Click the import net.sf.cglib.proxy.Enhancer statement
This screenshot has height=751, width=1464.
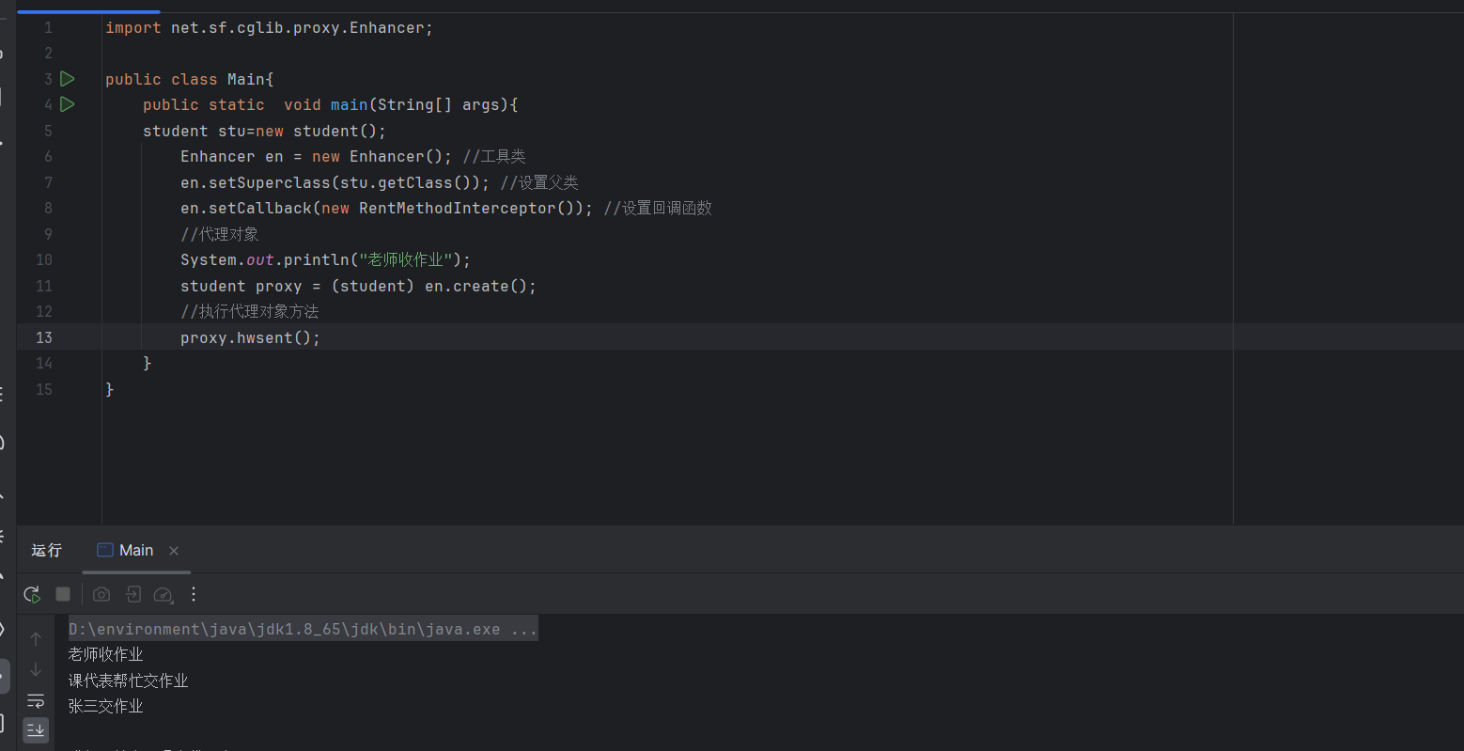pyautogui.click(x=269, y=28)
